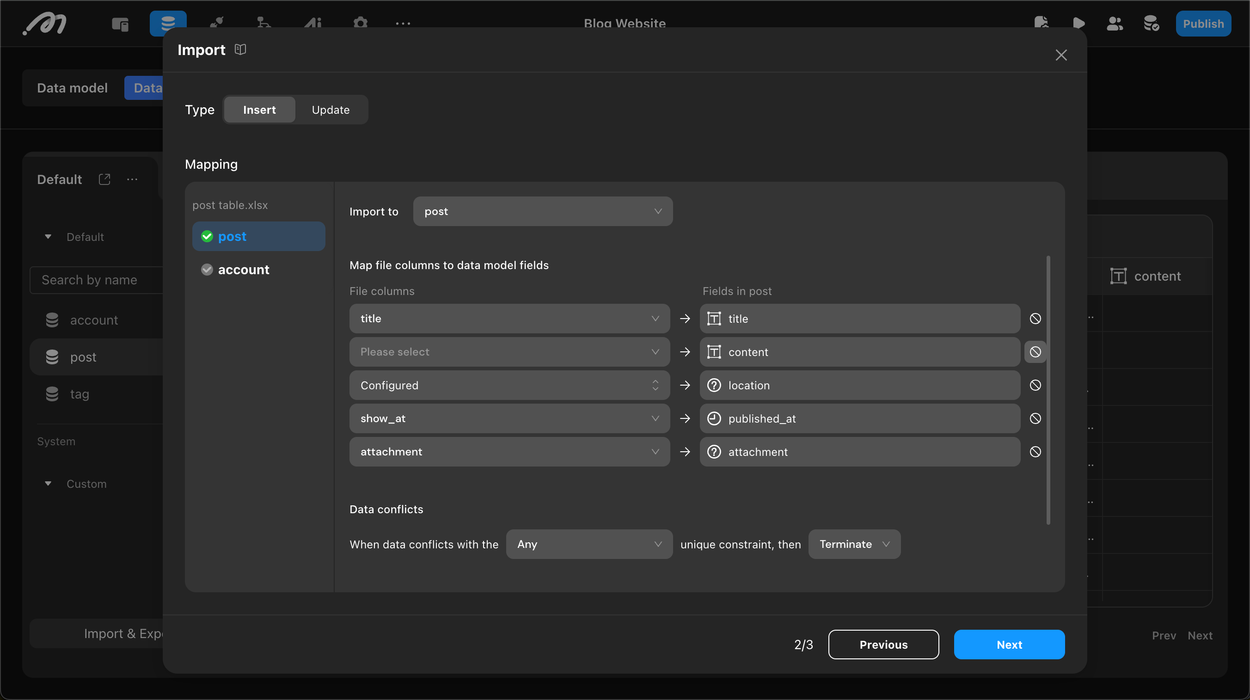Click the location target field

[860, 385]
